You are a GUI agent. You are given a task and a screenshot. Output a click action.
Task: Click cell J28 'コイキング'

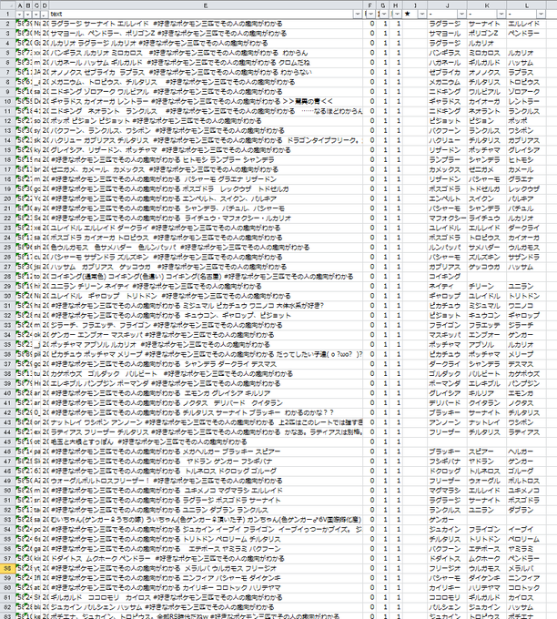(447, 277)
